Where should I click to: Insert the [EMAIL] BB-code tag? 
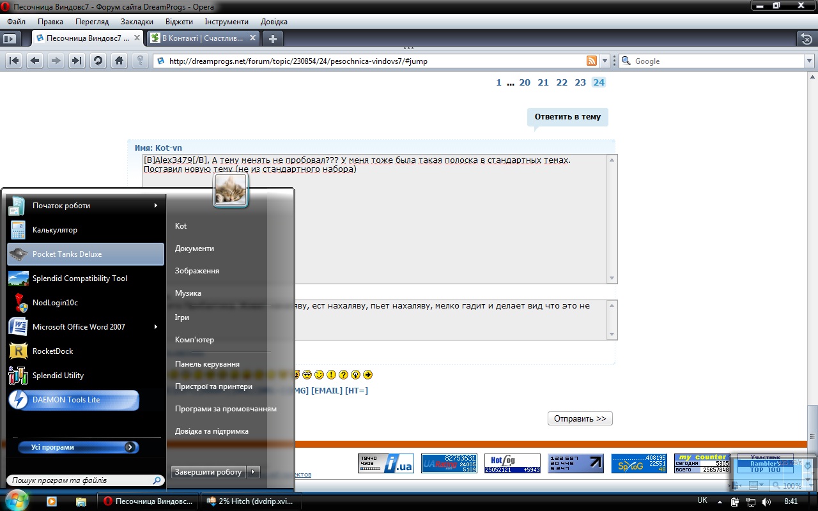[327, 390]
